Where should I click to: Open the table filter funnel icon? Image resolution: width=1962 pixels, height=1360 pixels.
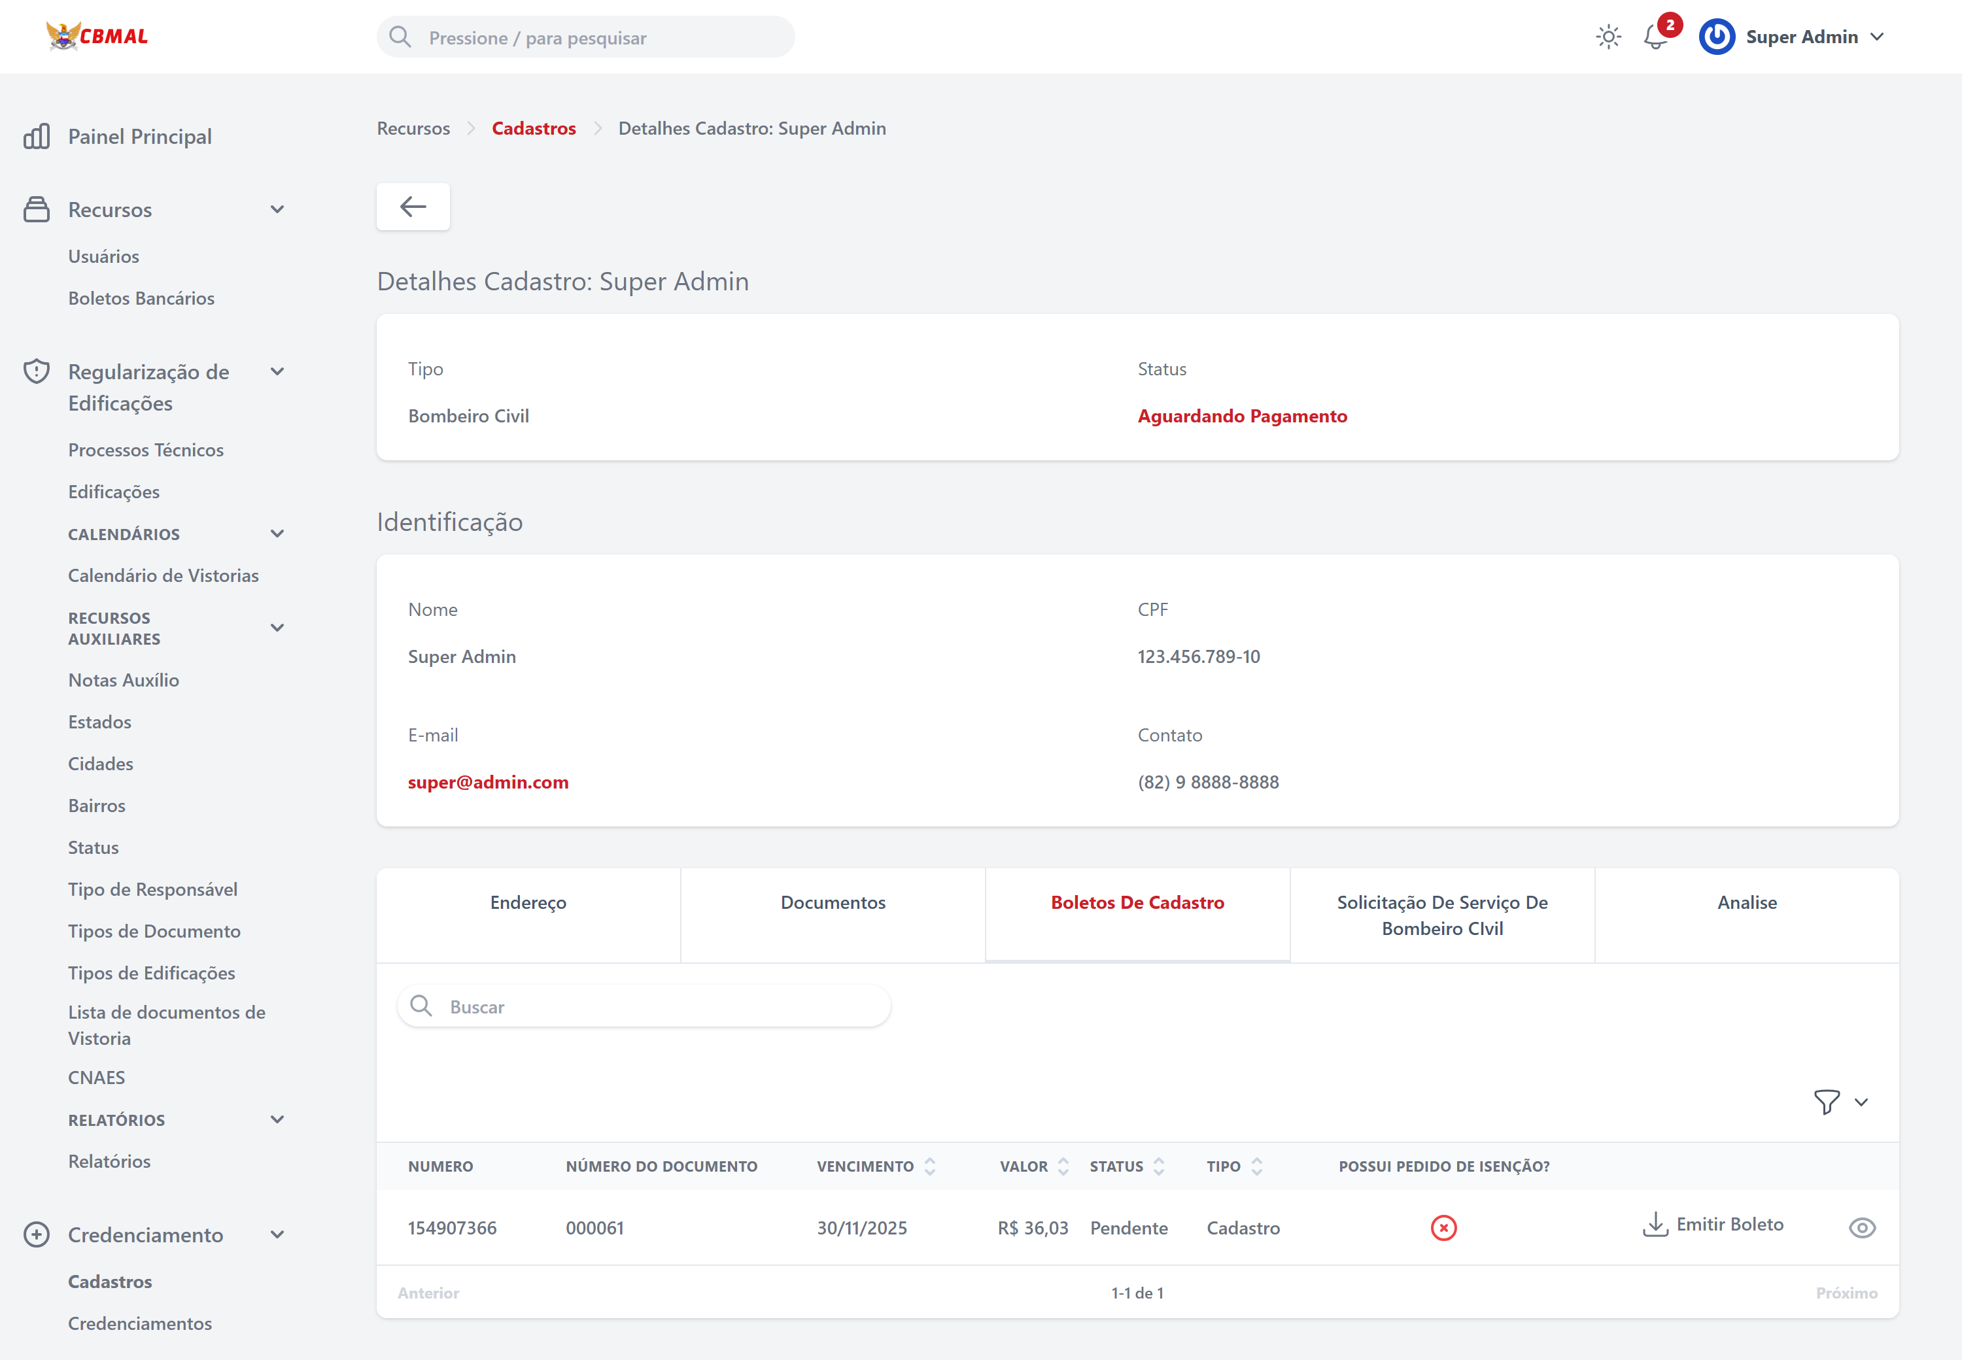pyautogui.click(x=1827, y=1102)
